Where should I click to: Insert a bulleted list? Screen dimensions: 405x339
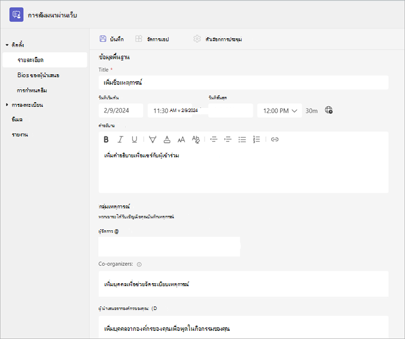[242, 139]
